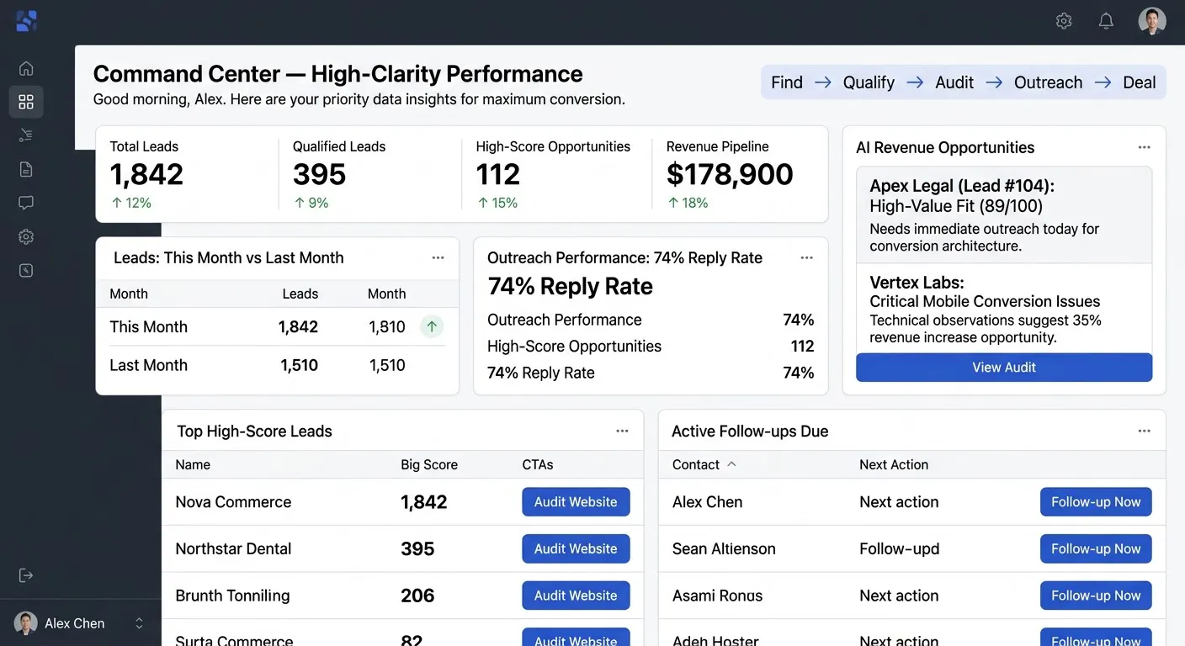This screenshot has width=1185, height=646.
Task: Open the Outreach Performance card options menu
Action: click(x=806, y=257)
